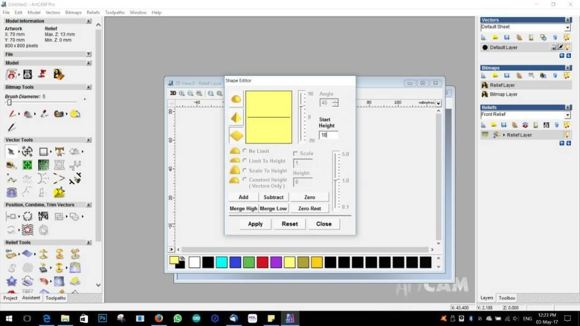The width and height of the screenshot is (580, 326).
Task: Click the purple star relief tool
Action: click(x=11, y=281)
